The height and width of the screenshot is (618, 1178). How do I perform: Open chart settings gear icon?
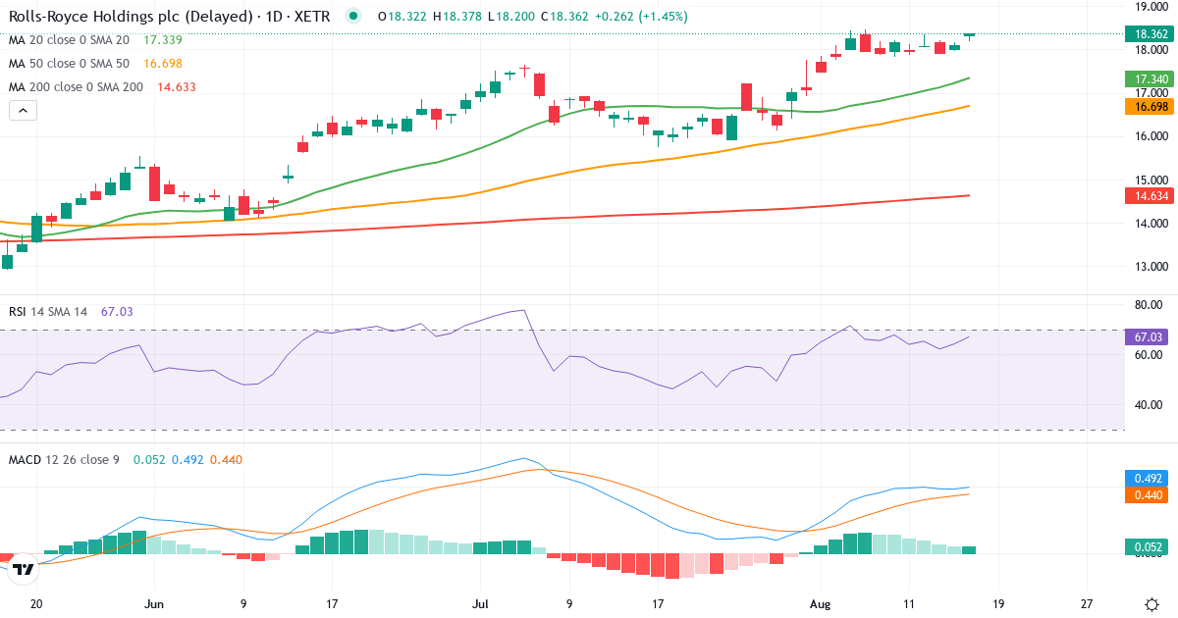[x=1151, y=604]
